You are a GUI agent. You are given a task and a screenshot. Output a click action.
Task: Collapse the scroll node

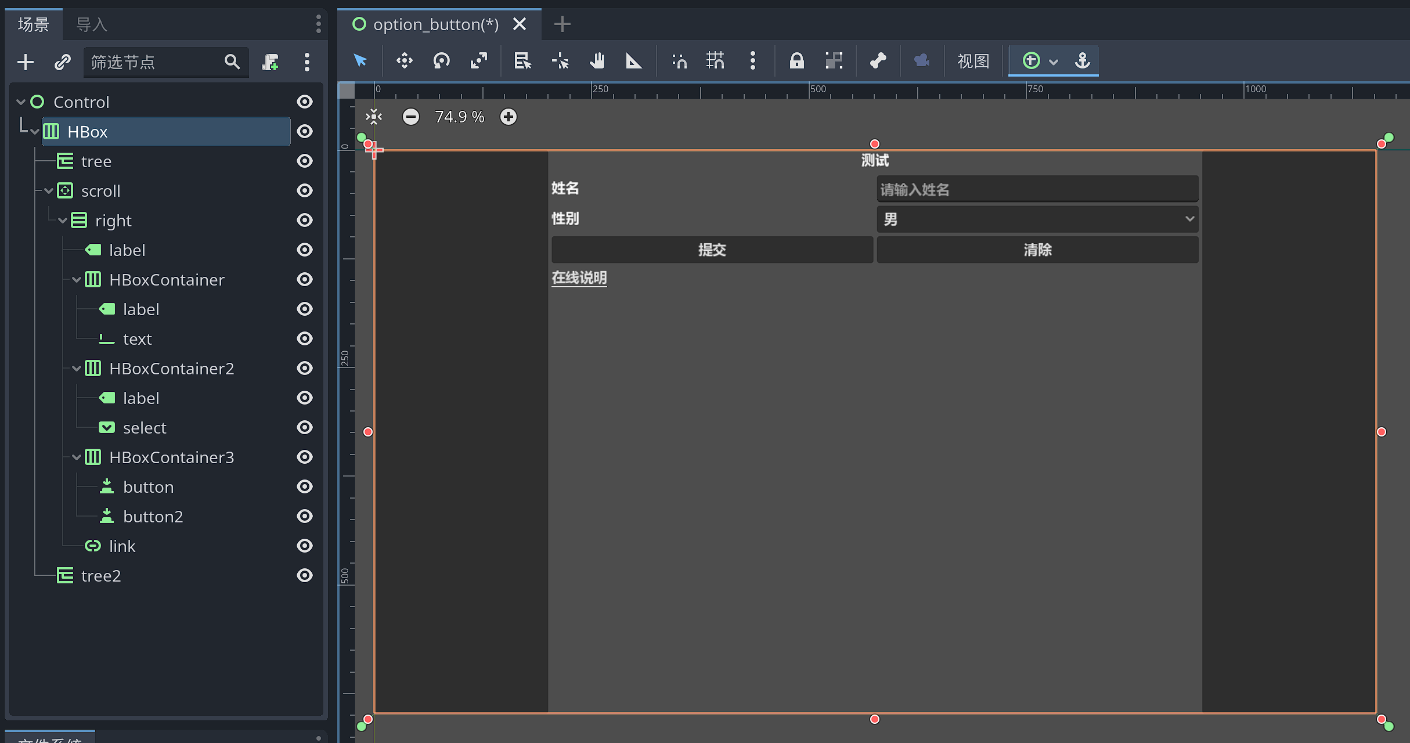coord(49,191)
